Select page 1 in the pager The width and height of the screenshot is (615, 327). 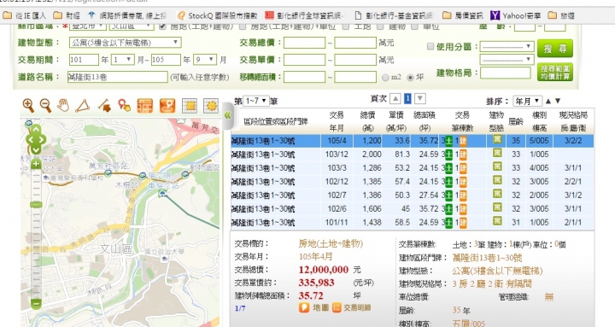(407, 99)
